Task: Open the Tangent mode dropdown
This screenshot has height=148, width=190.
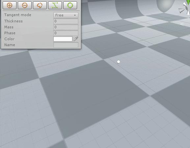Action: pos(66,15)
